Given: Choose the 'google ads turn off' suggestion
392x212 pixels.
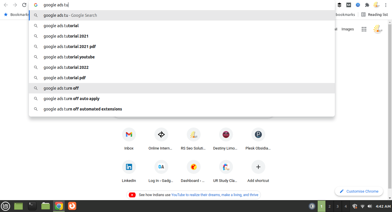Looking at the screenshot, I should 182,88.
